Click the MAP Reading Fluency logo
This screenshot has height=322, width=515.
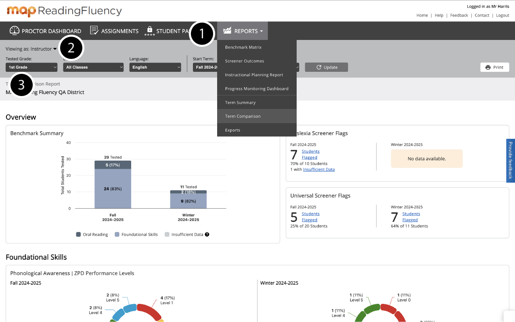click(x=64, y=11)
